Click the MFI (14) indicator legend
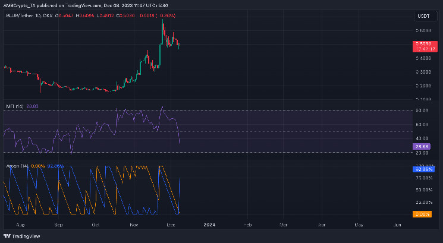 (15, 106)
